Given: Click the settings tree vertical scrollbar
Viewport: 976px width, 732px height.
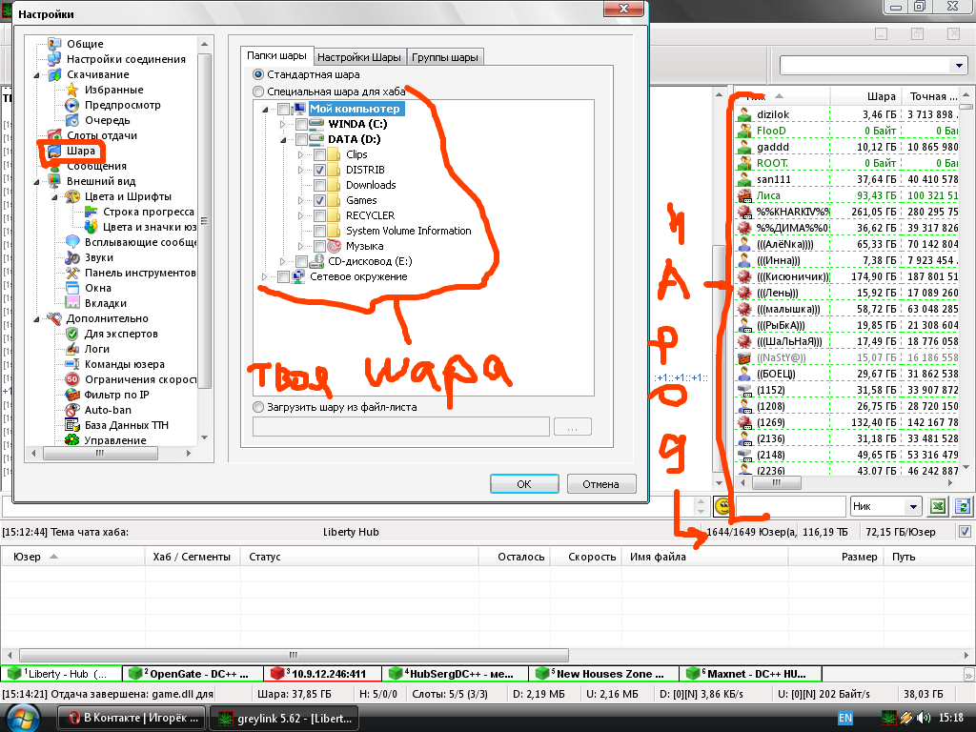Looking at the screenshot, I should point(204,241).
